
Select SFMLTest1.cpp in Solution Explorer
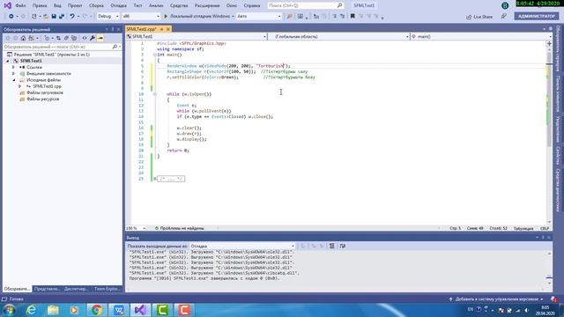[x=47, y=86]
